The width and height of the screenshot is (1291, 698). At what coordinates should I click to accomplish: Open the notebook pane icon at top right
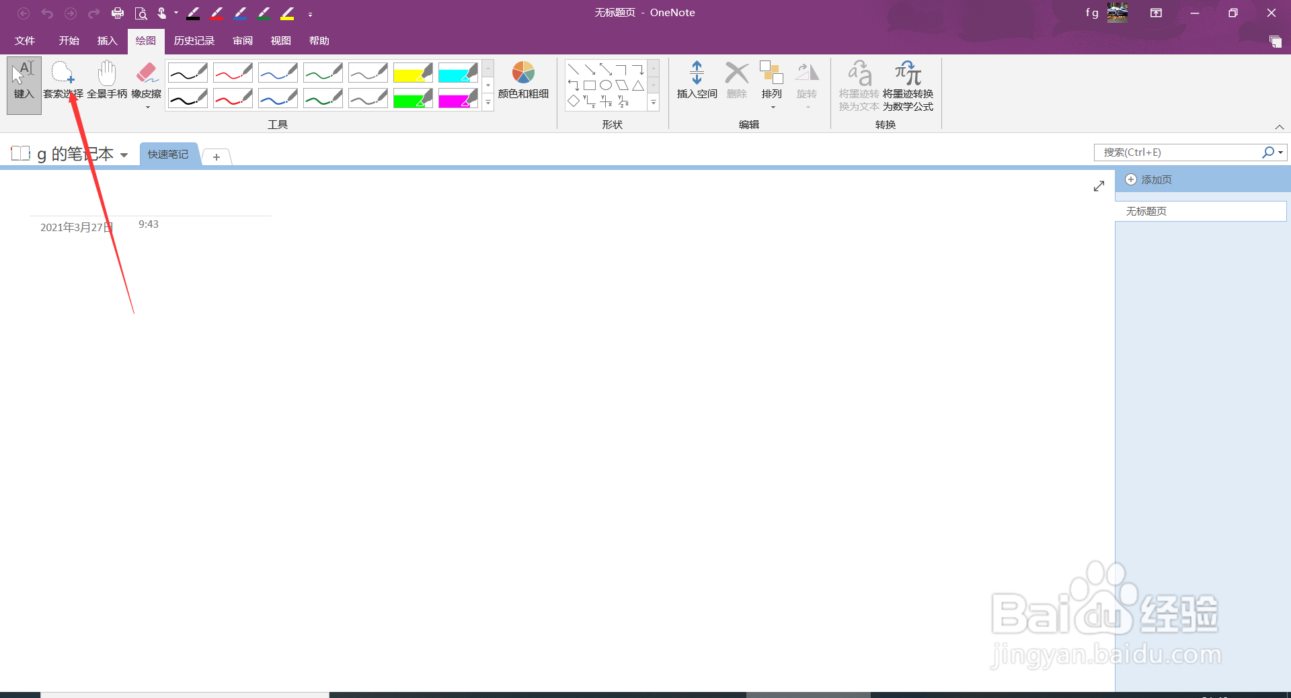[1275, 42]
